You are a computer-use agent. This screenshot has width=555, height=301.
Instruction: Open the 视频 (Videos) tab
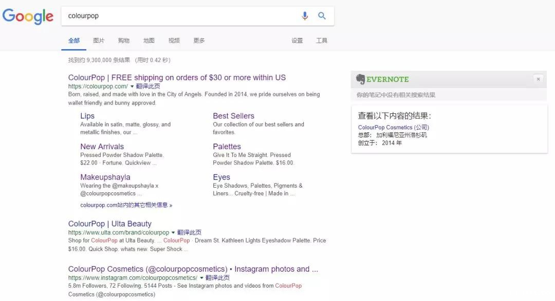pyautogui.click(x=174, y=41)
